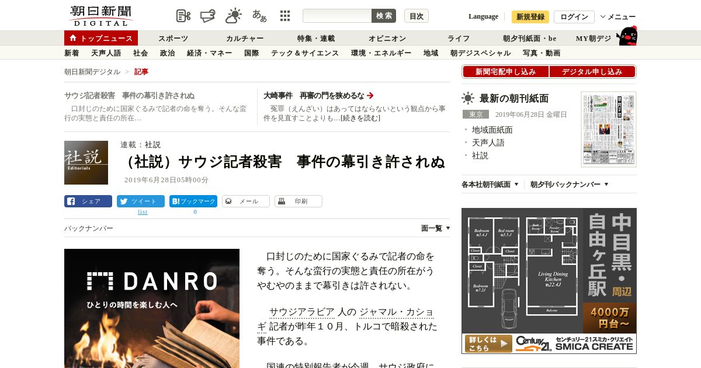This screenshot has width=701, height=368.
Task: Open the ライフ tab
Action: coord(459,39)
